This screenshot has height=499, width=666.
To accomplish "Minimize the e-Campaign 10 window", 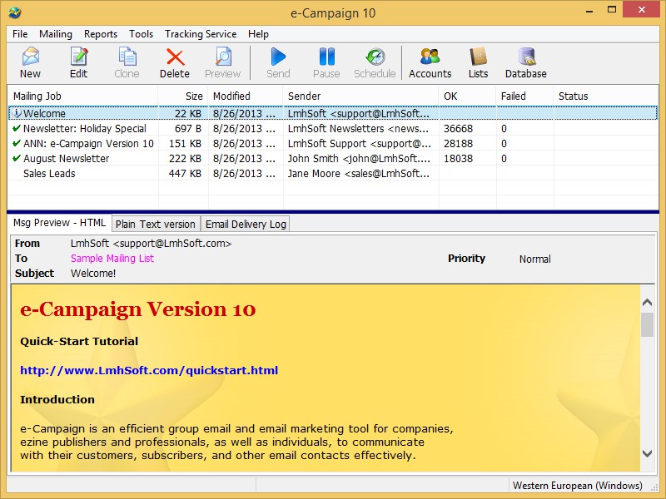I will pos(589,10).
